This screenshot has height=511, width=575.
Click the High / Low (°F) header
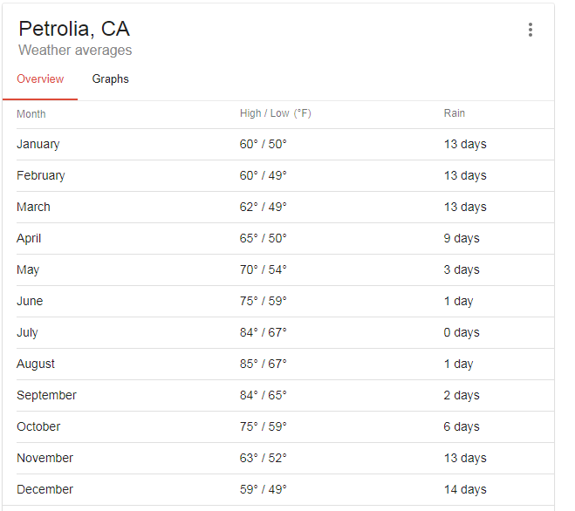click(276, 113)
